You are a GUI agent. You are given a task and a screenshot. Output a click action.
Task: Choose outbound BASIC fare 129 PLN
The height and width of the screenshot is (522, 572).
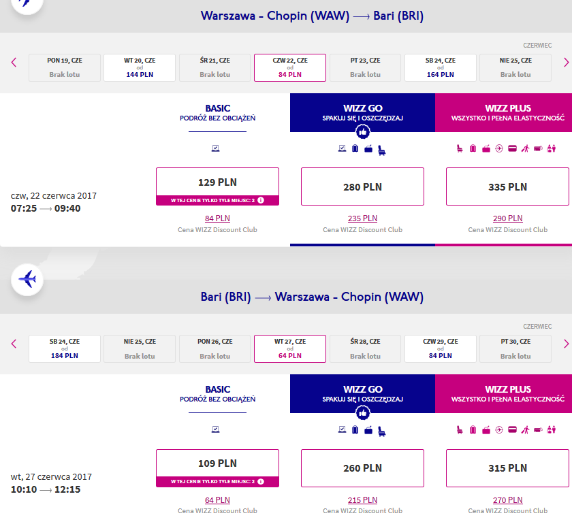coord(217,186)
